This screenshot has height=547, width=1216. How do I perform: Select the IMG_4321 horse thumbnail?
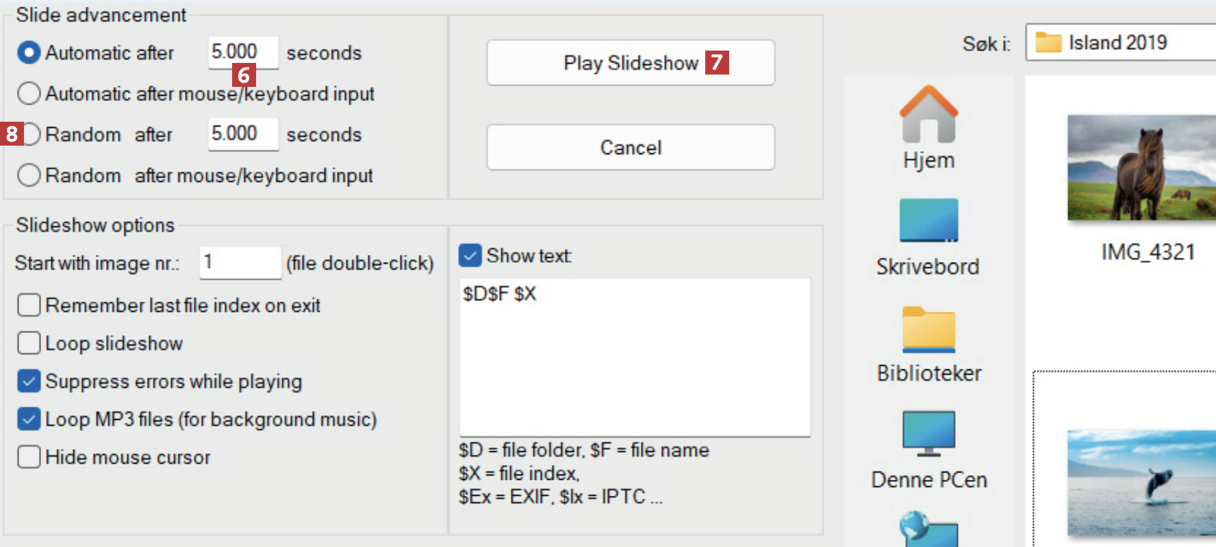1141,168
